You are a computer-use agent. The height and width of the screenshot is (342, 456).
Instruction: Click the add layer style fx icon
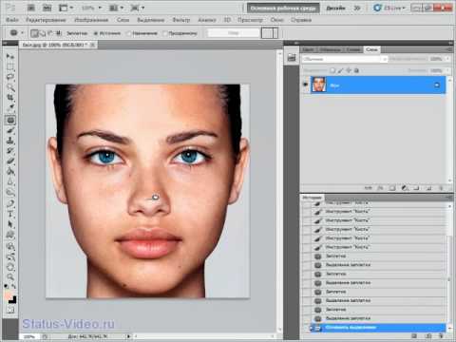380,188
